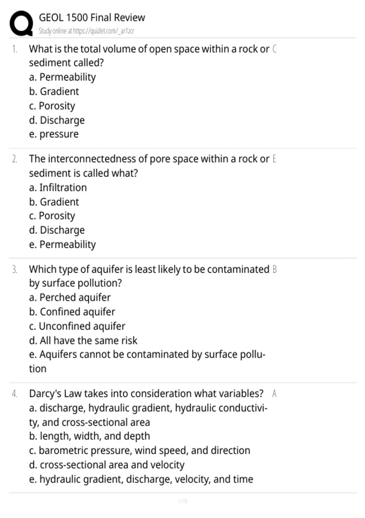Image resolution: width=365 pixels, height=518 pixels.
Task: Choose 'd. cross-sectional area and velocity'
Action: click(x=107, y=465)
